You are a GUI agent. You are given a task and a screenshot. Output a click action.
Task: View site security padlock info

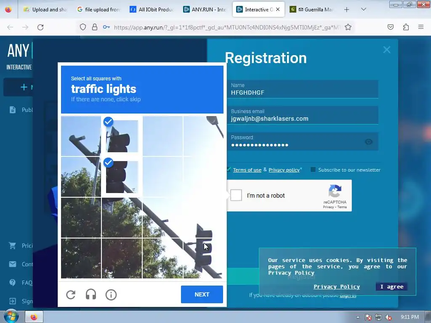point(95,27)
